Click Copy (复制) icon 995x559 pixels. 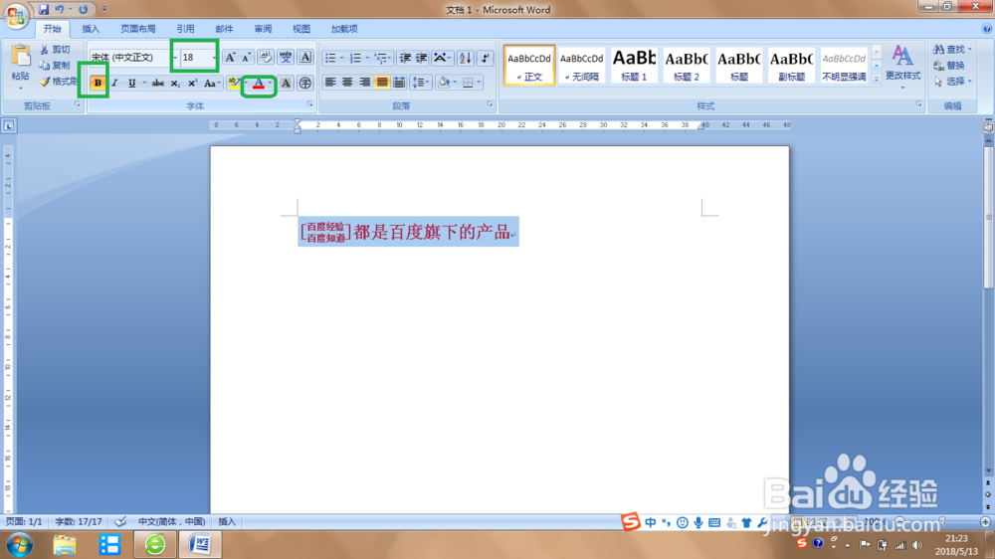[x=45, y=66]
